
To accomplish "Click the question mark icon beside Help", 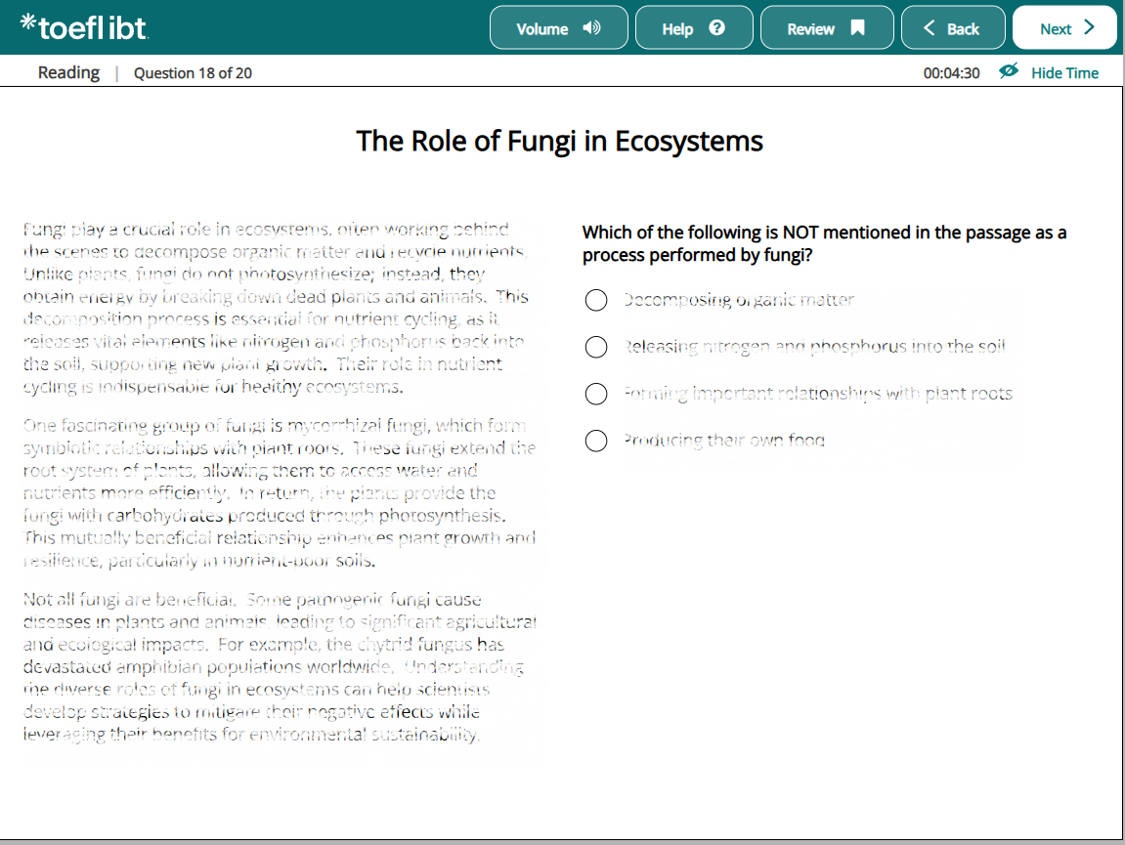I will click(716, 28).
